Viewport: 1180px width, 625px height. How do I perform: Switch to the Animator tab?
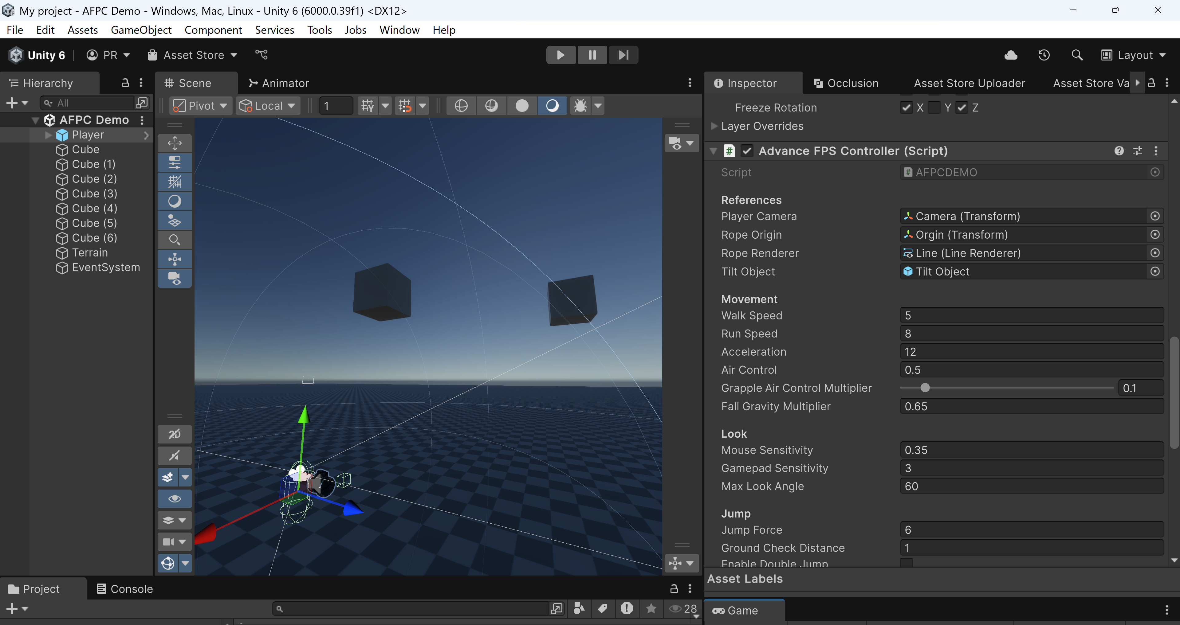(278, 83)
